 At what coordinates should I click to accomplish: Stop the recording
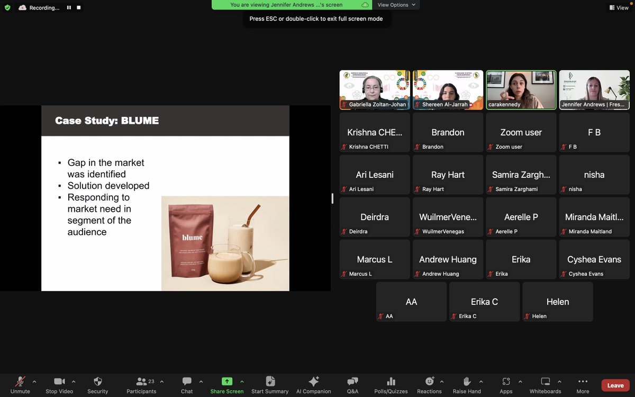click(79, 8)
